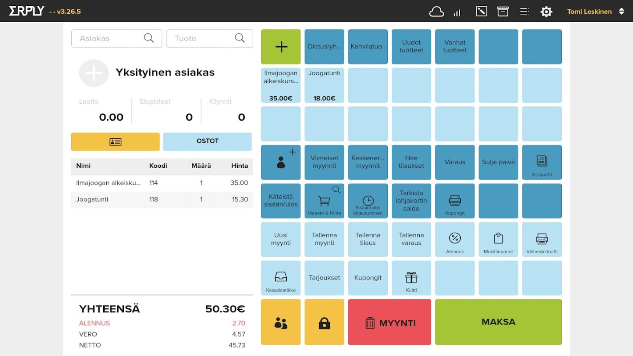Click the Tarjoukset tile
The width and height of the screenshot is (633, 356).
pos(325,278)
